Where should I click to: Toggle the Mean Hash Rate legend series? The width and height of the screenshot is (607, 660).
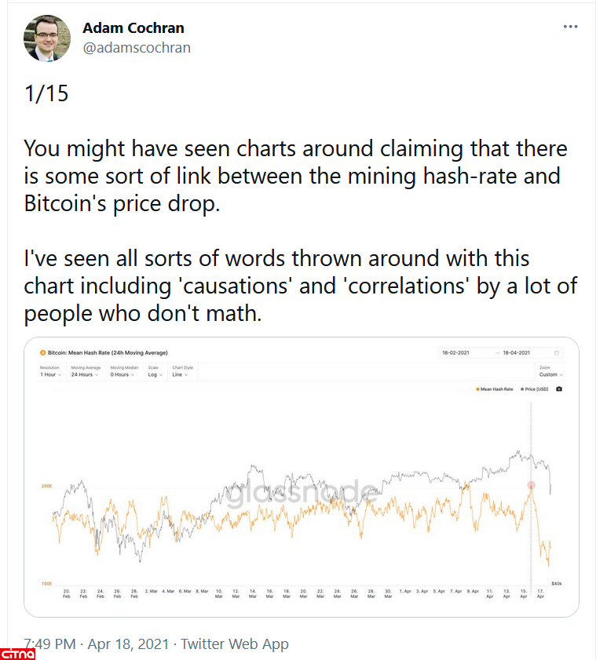click(x=494, y=388)
